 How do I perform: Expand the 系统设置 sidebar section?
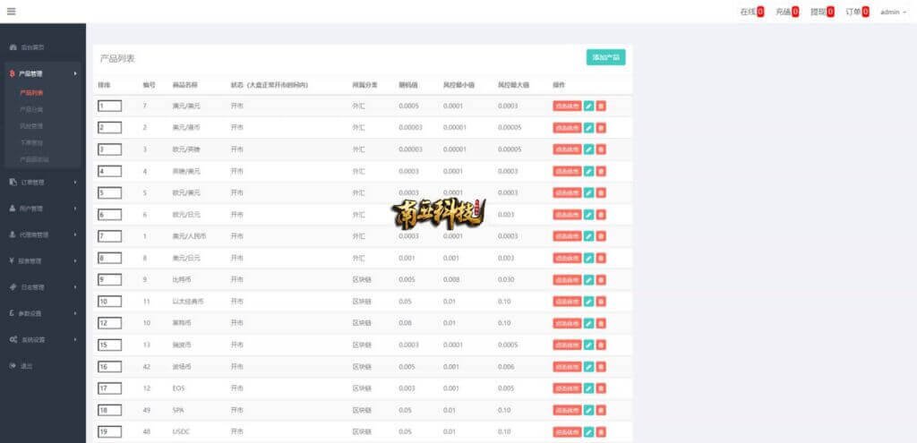point(42,340)
